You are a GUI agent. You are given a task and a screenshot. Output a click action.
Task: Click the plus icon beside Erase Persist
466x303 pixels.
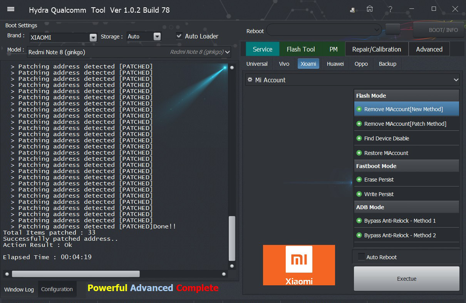(359, 180)
